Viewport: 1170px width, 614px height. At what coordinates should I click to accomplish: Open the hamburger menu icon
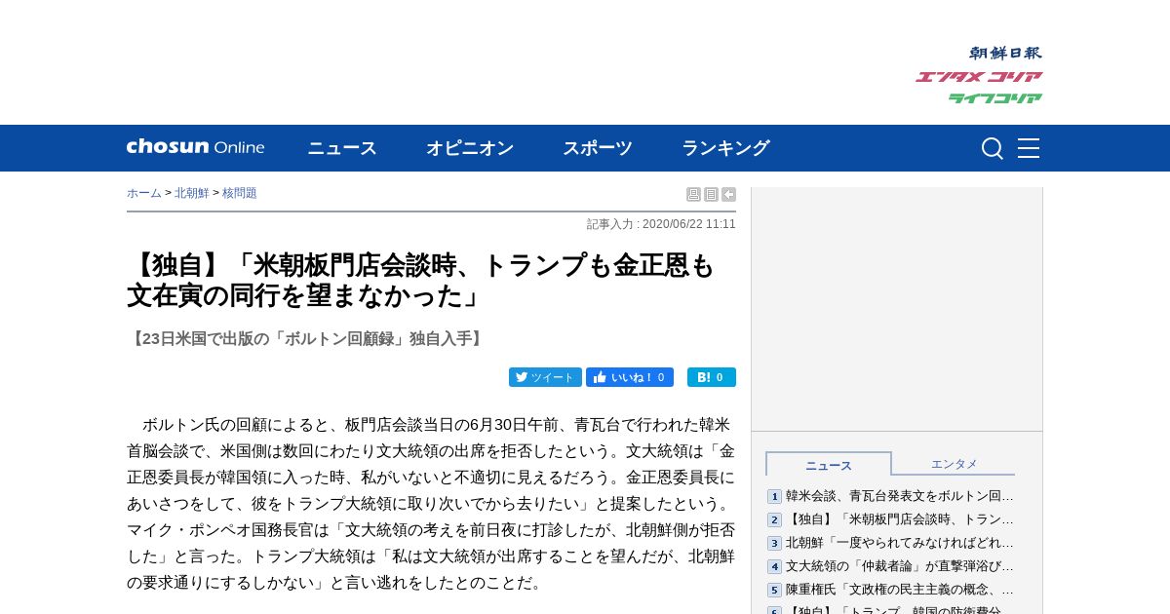coord(1029,148)
